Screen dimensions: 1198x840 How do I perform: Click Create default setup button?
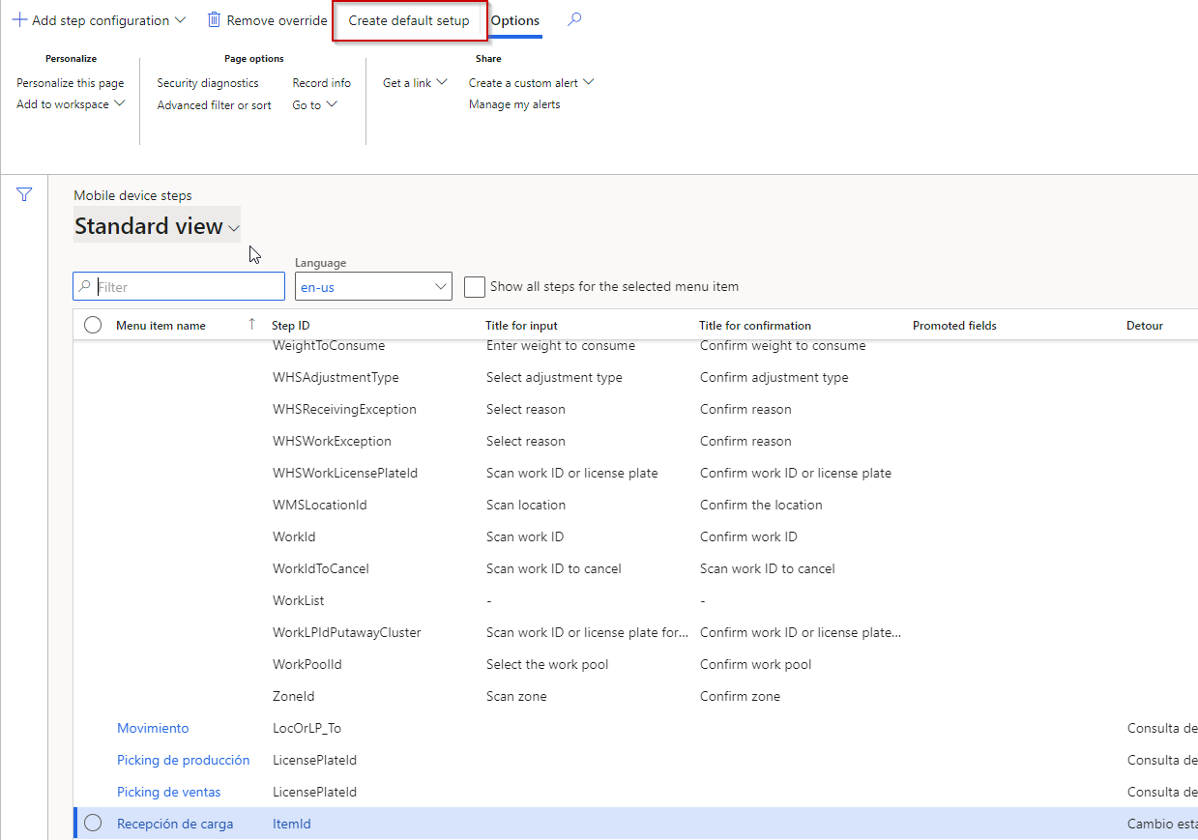click(409, 20)
